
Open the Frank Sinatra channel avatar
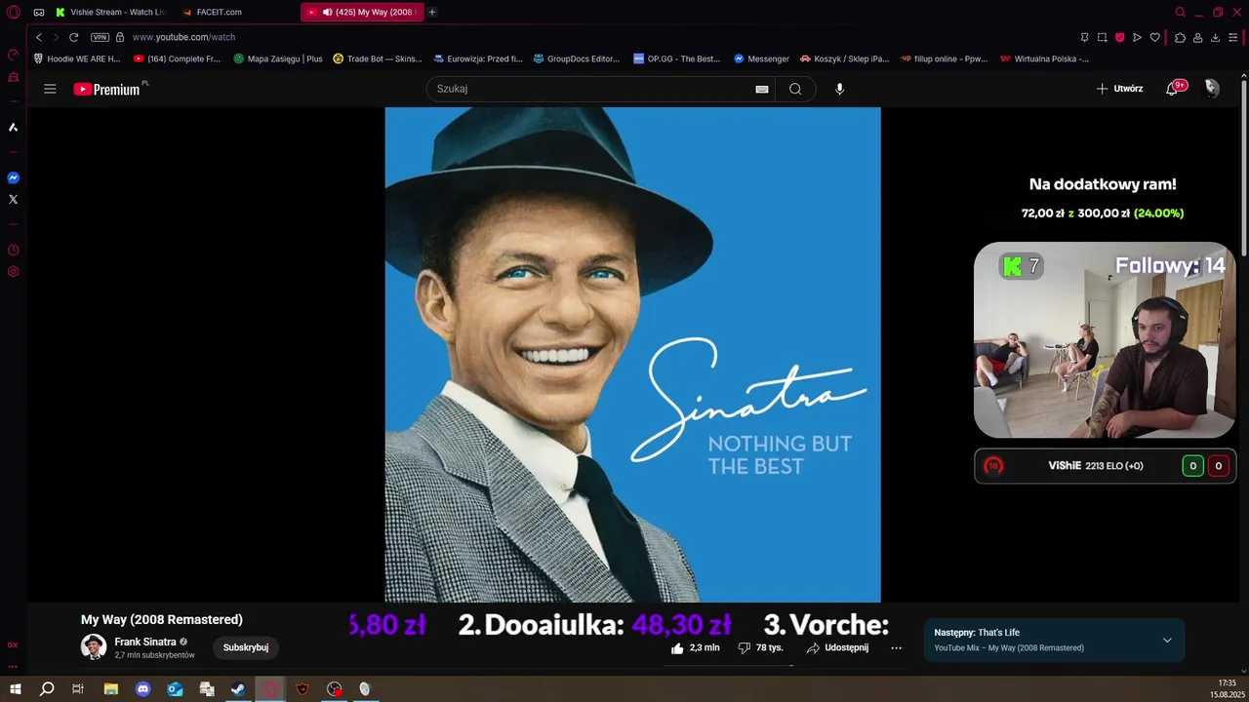click(x=94, y=646)
